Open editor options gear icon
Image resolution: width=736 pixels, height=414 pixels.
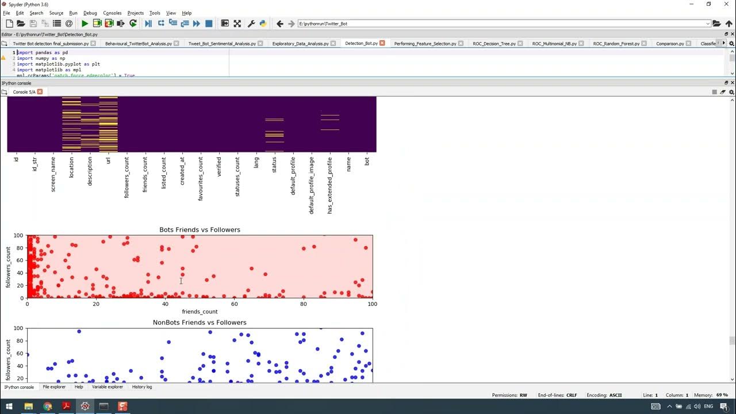731,43
